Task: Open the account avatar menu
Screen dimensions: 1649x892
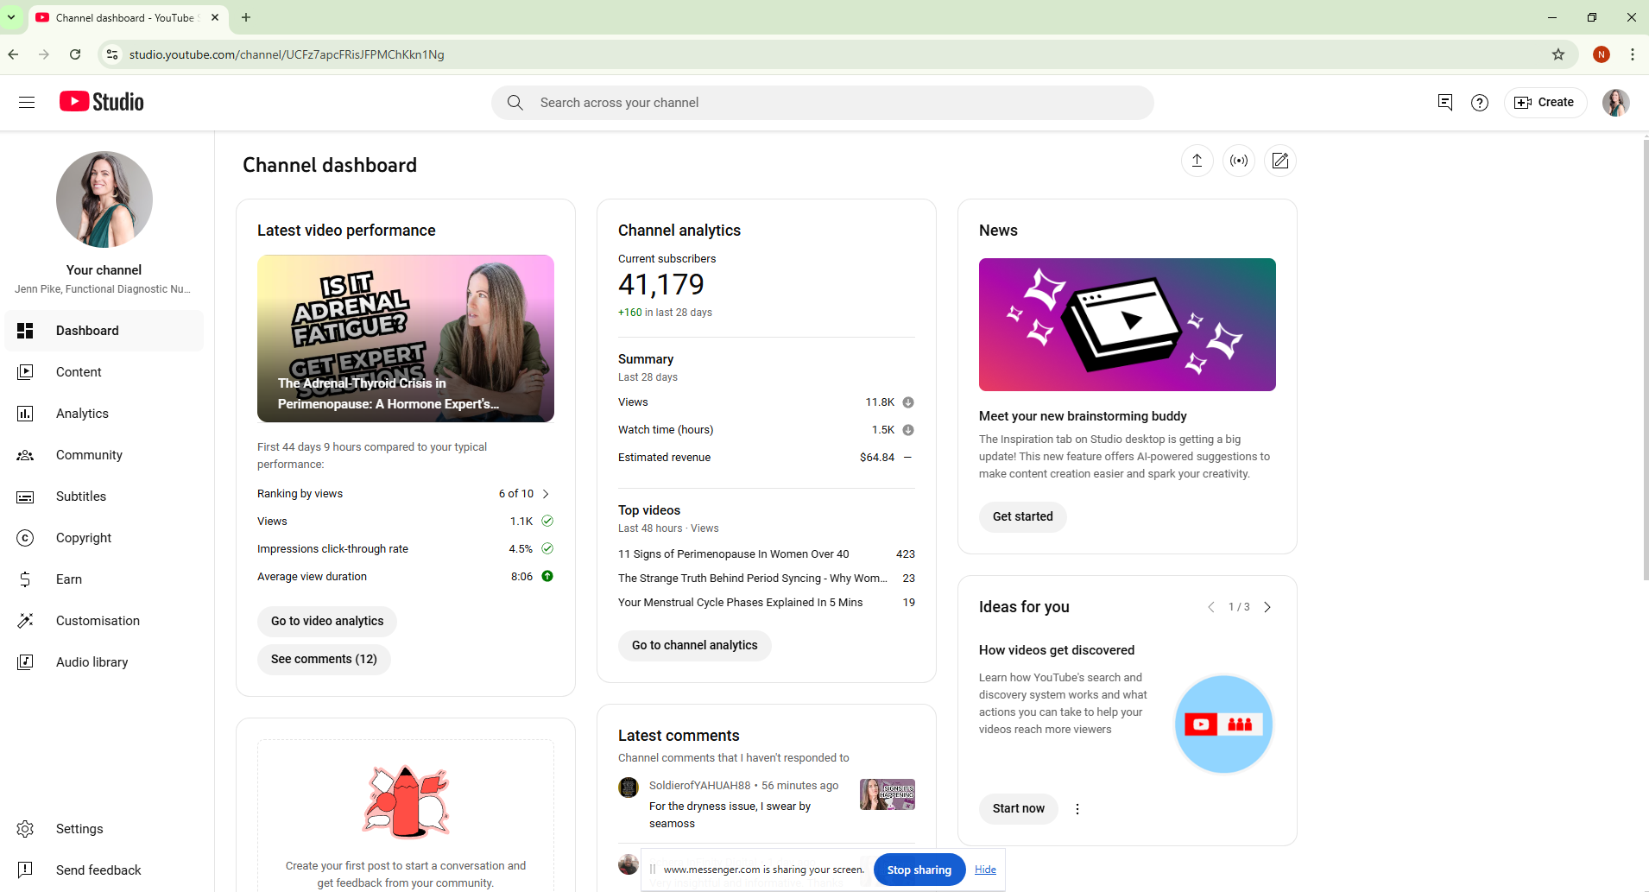Action: (x=1615, y=103)
